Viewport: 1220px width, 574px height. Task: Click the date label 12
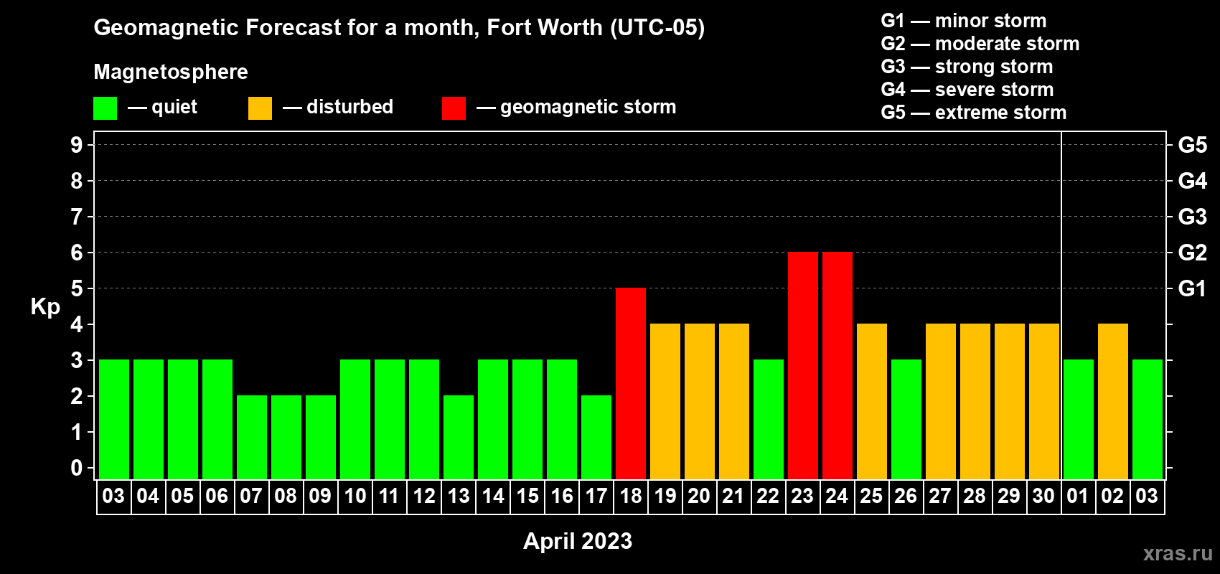click(x=424, y=496)
